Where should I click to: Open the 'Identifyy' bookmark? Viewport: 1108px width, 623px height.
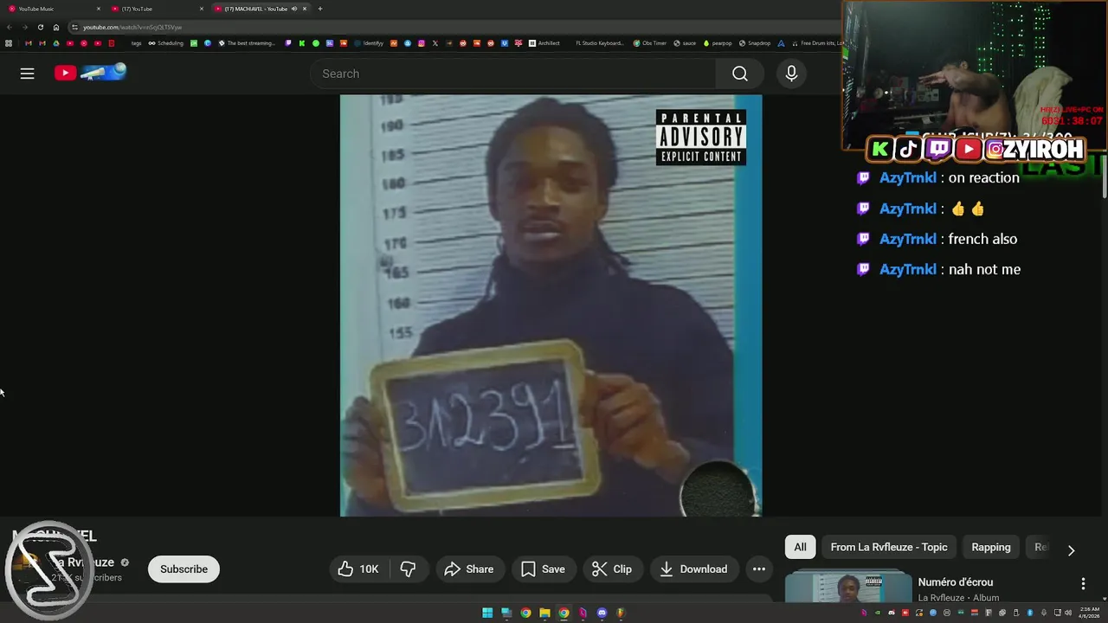click(368, 43)
